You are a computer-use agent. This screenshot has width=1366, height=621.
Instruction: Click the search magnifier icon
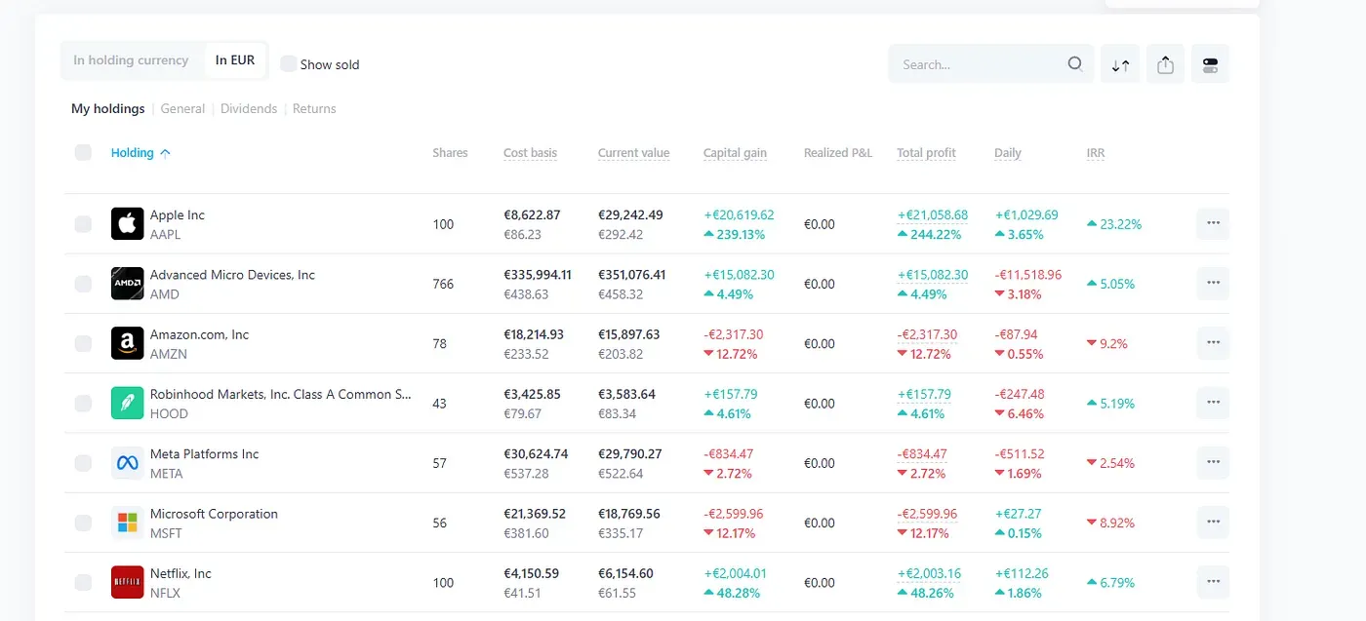[1074, 64]
